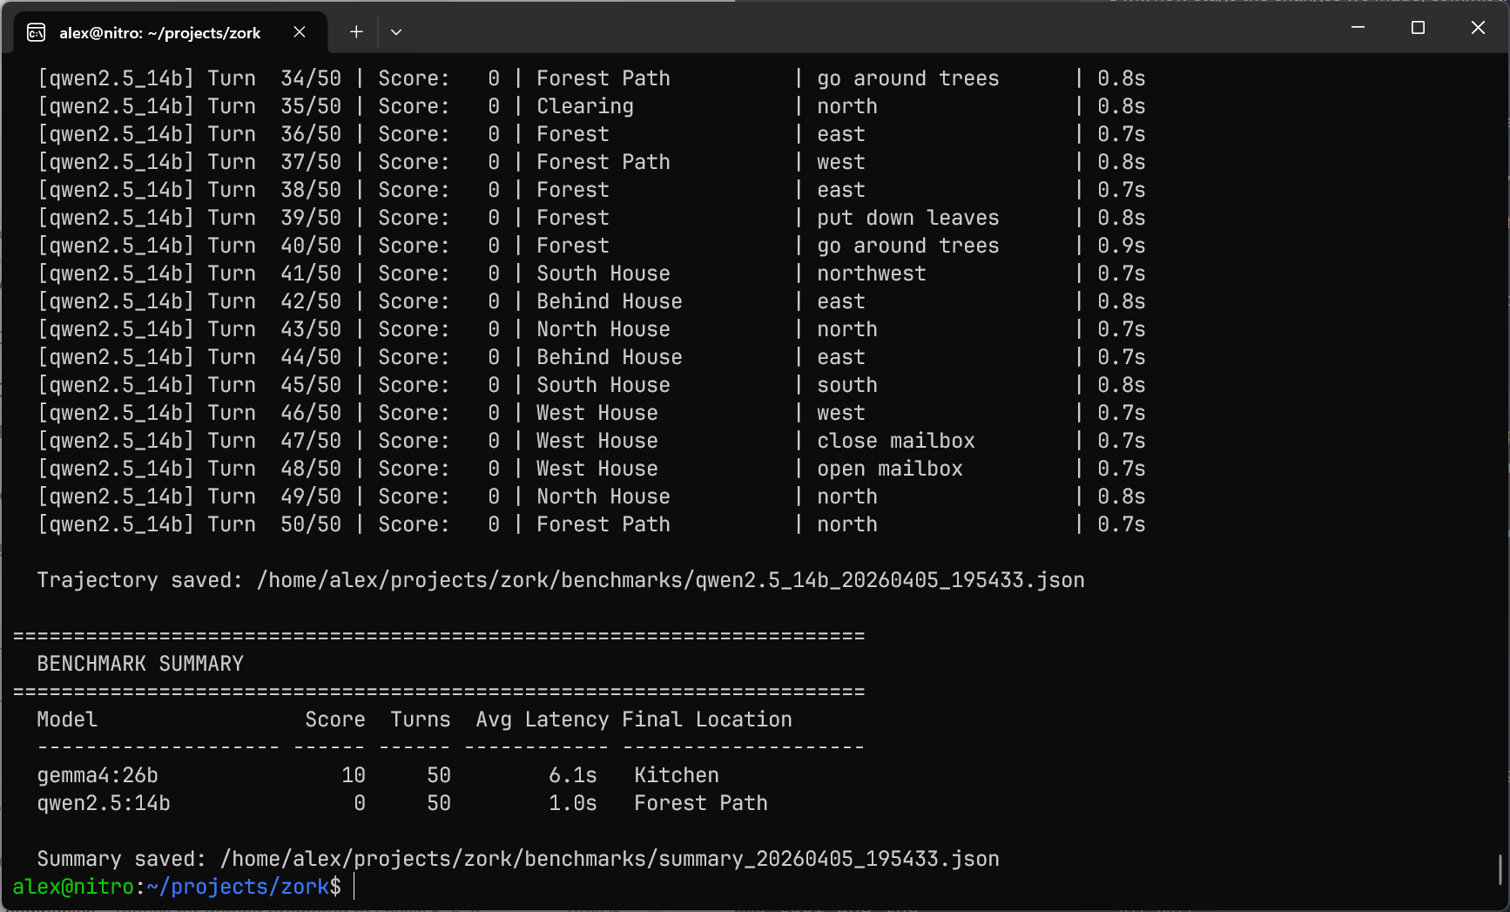Close the zork terminal tab
The image size is (1510, 912).
coord(300,31)
